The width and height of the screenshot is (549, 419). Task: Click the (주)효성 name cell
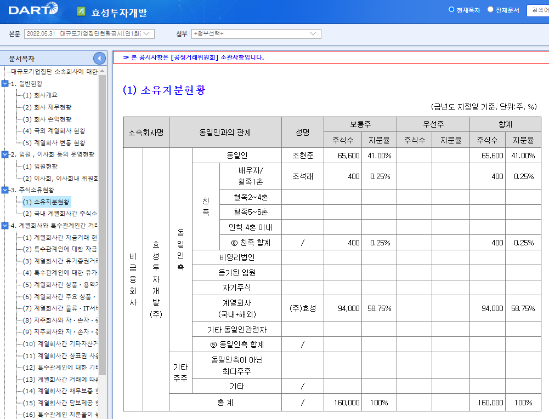click(303, 308)
